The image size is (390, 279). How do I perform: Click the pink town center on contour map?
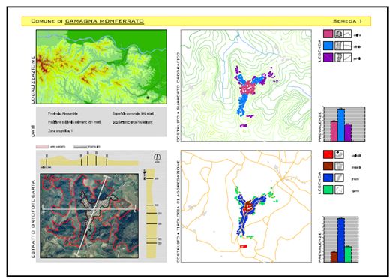click(247, 88)
